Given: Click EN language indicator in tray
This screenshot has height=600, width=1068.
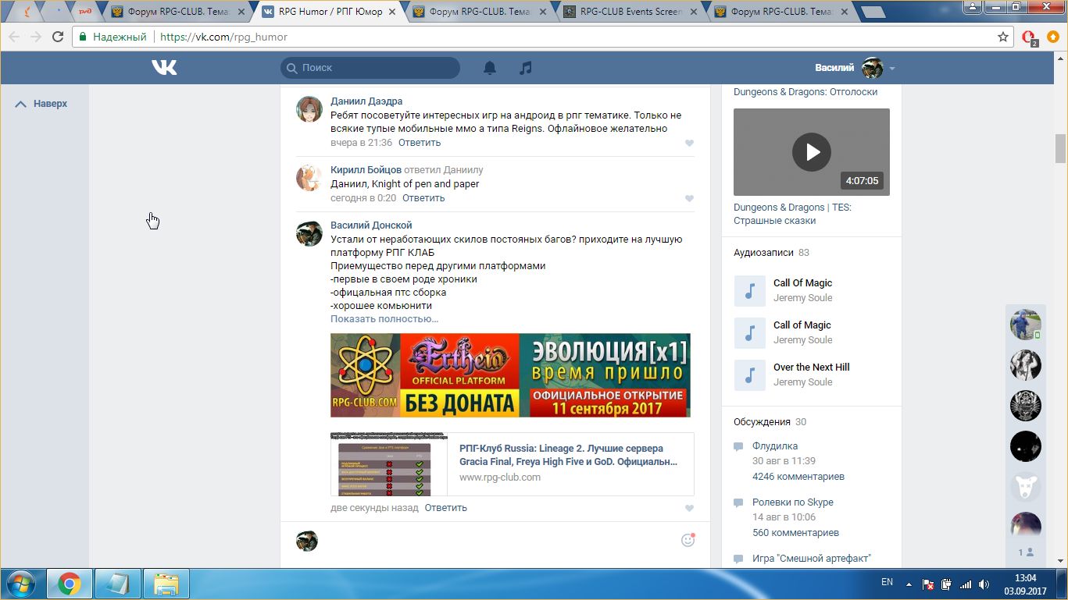Looking at the screenshot, I should pyautogui.click(x=887, y=582).
